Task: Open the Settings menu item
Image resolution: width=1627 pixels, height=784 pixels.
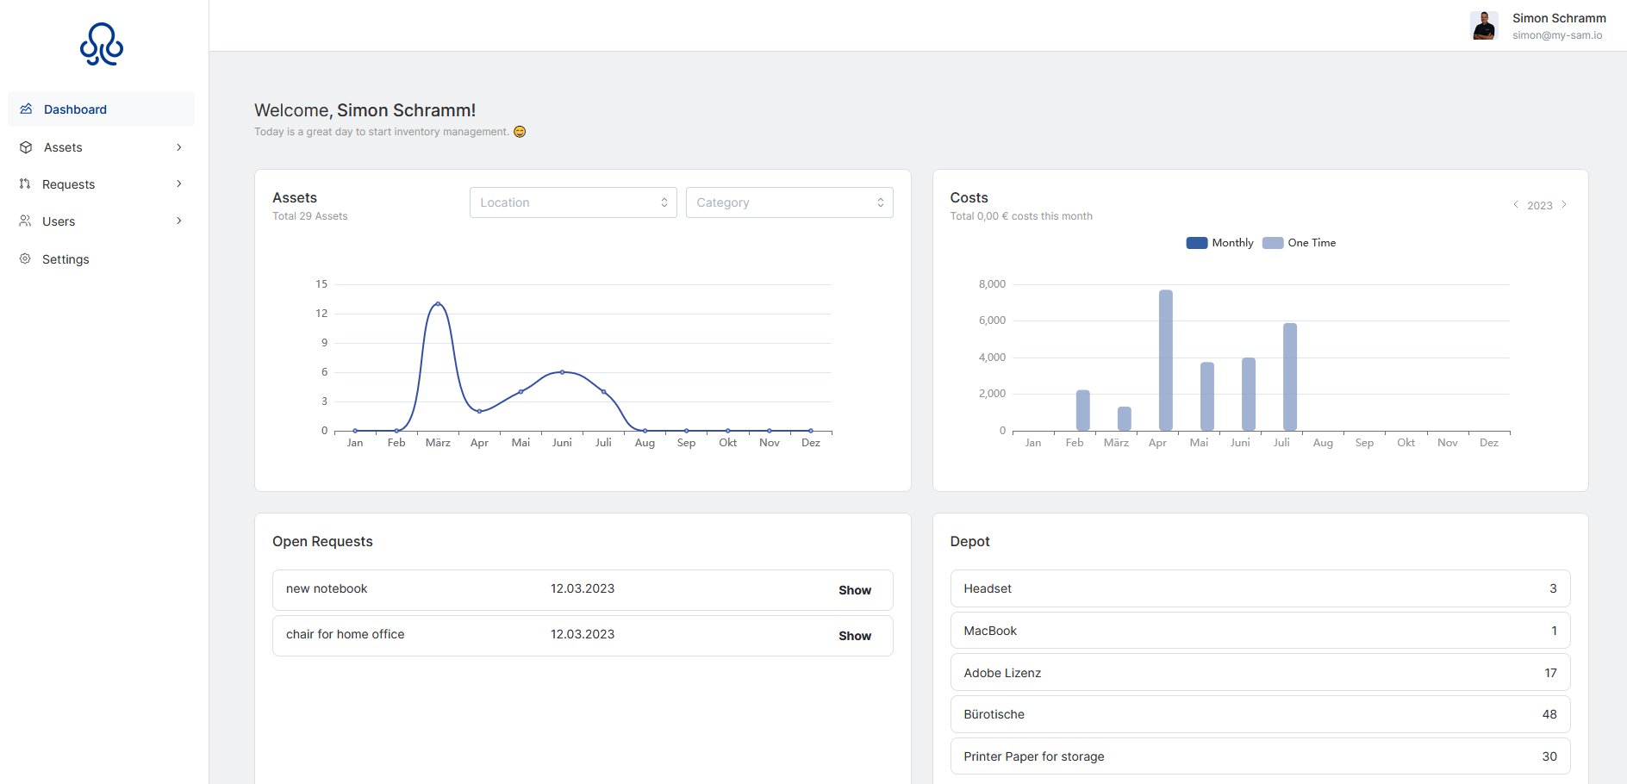Action: pos(65,259)
